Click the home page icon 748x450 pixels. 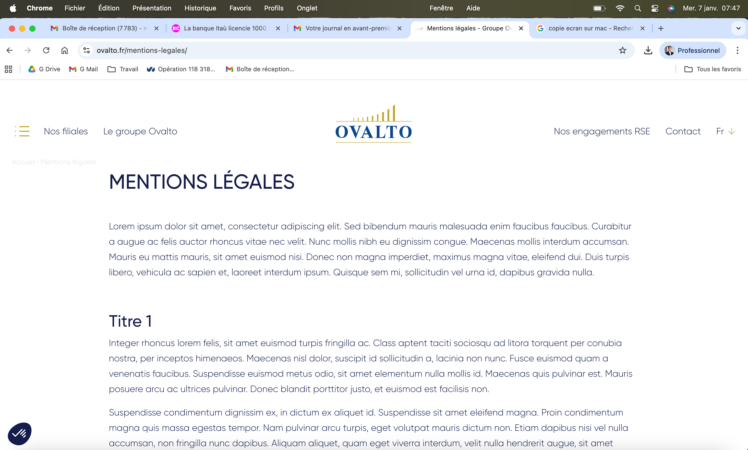click(x=65, y=50)
